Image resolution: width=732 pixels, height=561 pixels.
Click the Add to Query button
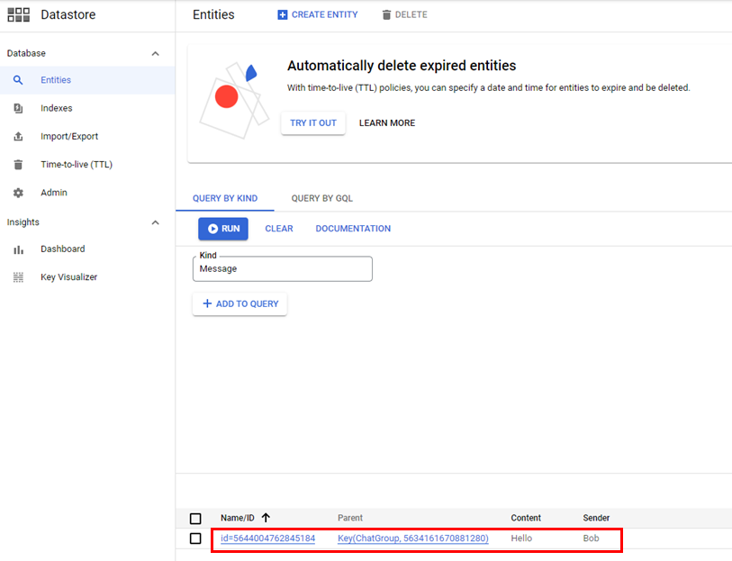(239, 304)
